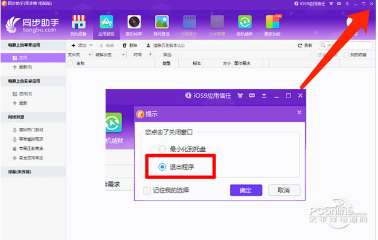Tick the select-all checkbox beside 名称
The width and height of the screenshot is (378, 240).
pyautogui.click(x=71, y=64)
